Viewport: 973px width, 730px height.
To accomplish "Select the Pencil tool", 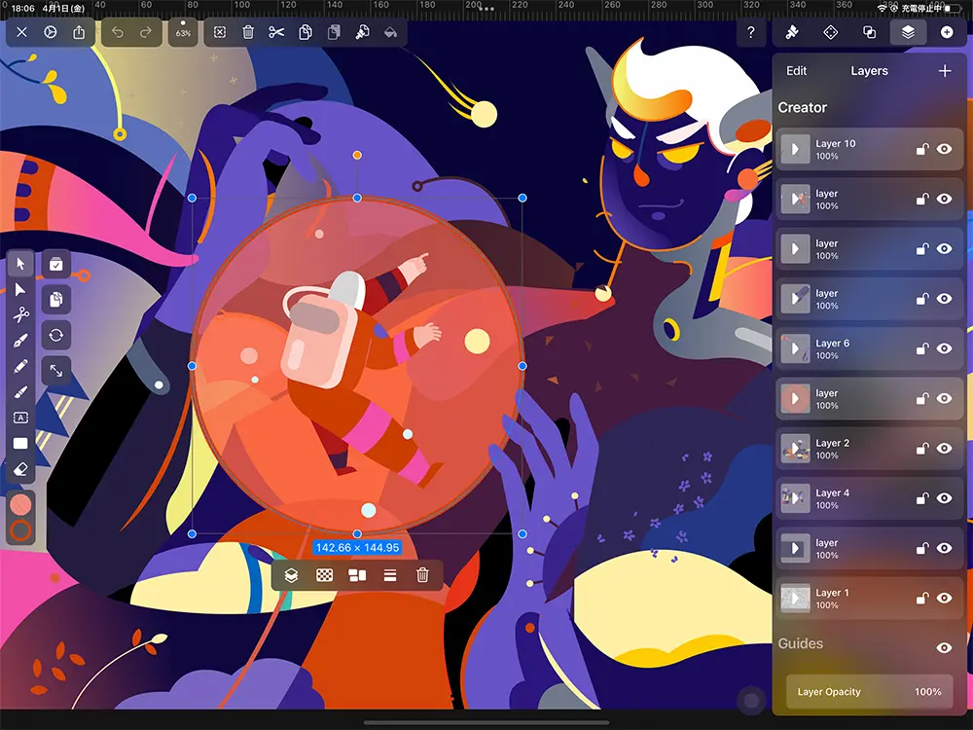I will coord(21,367).
